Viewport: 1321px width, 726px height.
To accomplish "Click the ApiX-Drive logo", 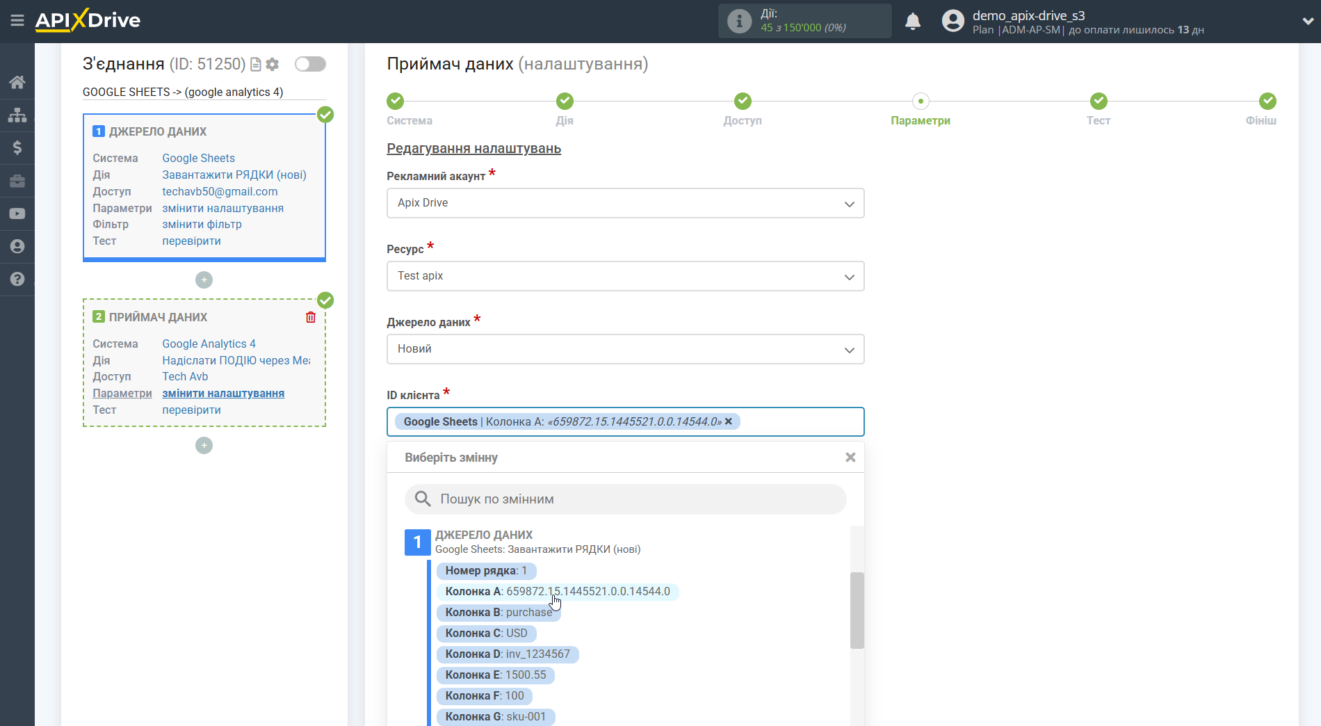I will pos(88,20).
